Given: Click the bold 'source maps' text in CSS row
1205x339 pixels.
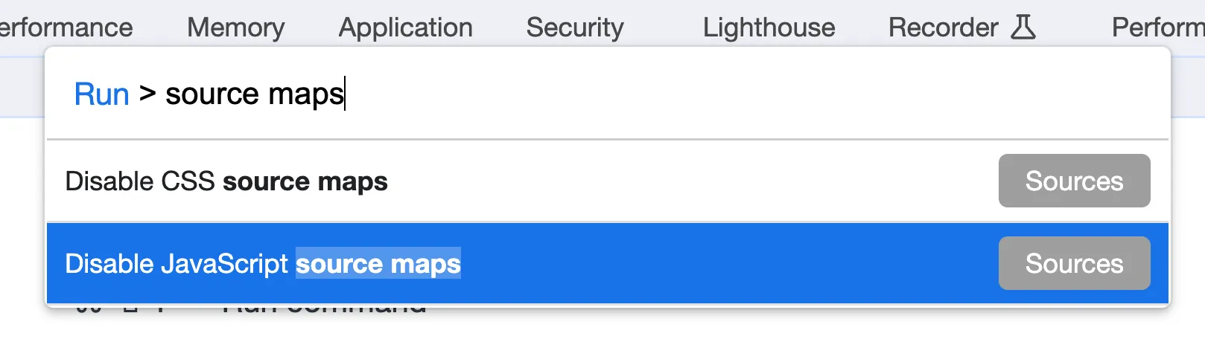Looking at the screenshot, I should (x=305, y=181).
